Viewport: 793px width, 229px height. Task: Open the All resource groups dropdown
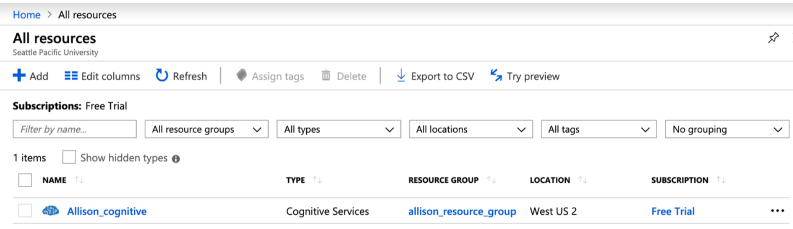(206, 129)
